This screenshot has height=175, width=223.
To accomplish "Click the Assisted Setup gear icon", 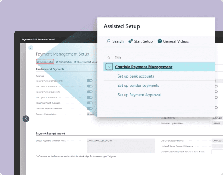I will point(38,62).
